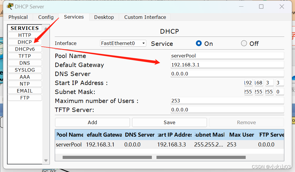Close the DHCP Server window
Viewport: 295px width, 172px height.
(x=282, y=7)
